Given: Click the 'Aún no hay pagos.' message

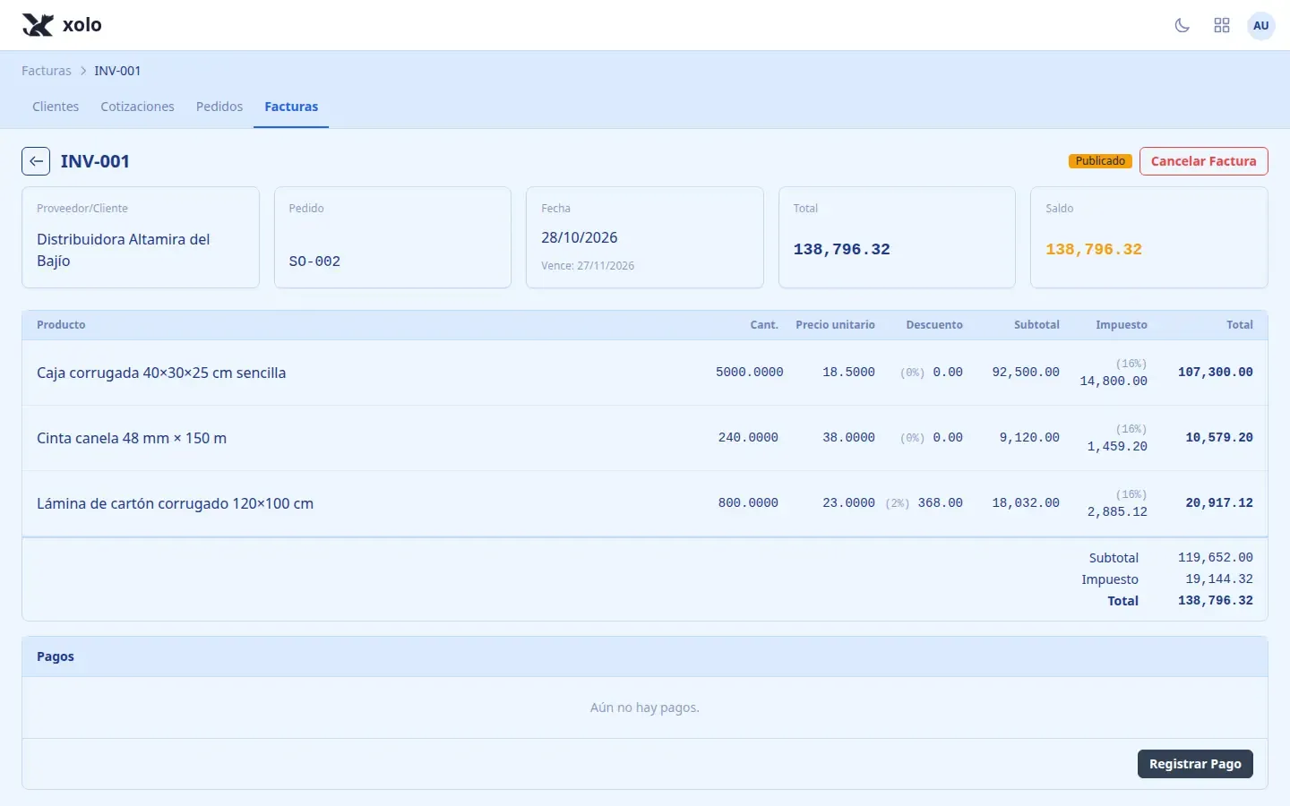Looking at the screenshot, I should pos(645,707).
